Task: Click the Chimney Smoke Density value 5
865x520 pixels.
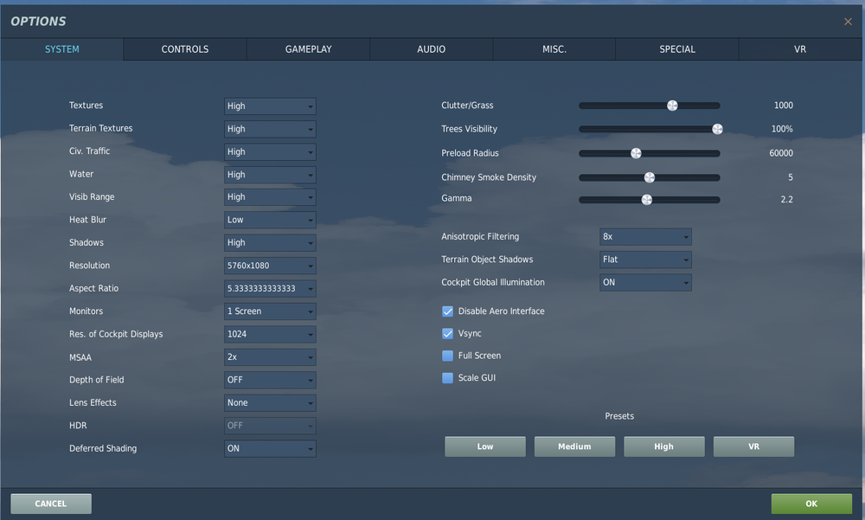Action: pyautogui.click(x=790, y=177)
